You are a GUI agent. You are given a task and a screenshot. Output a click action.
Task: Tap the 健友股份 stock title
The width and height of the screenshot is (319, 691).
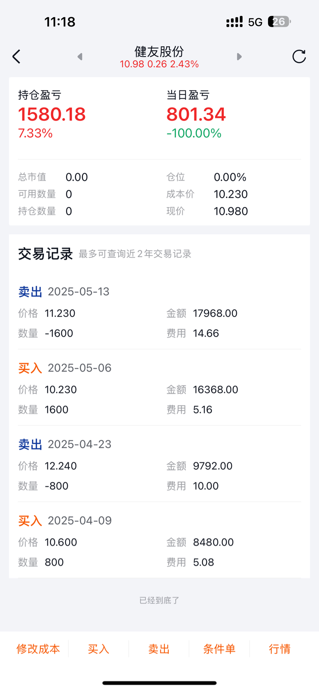(x=159, y=51)
